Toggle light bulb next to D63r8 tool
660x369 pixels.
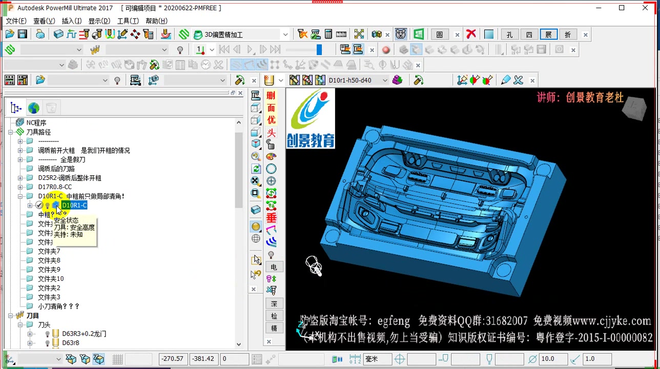tap(48, 343)
